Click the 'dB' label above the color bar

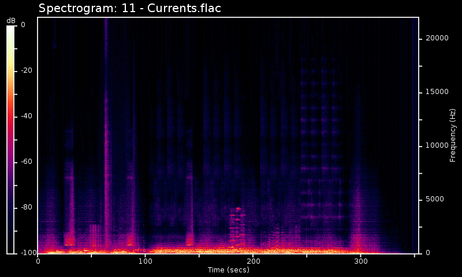(11, 21)
